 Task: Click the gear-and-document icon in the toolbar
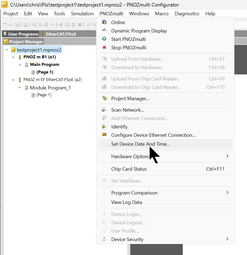(34, 24)
